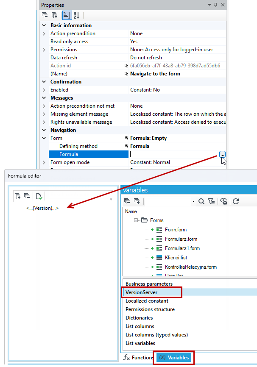The image size is (257, 367).
Task: Collapse the Confirmation section
Action: point(44,82)
